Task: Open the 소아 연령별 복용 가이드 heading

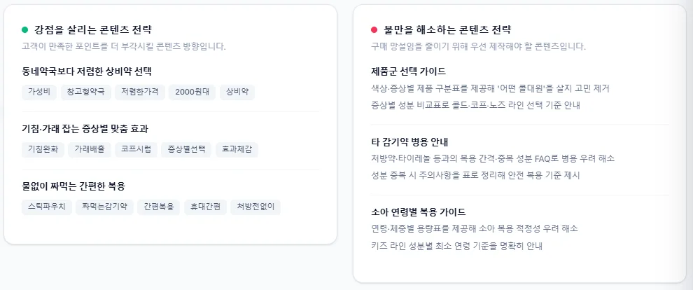Action: pyautogui.click(x=419, y=212)
